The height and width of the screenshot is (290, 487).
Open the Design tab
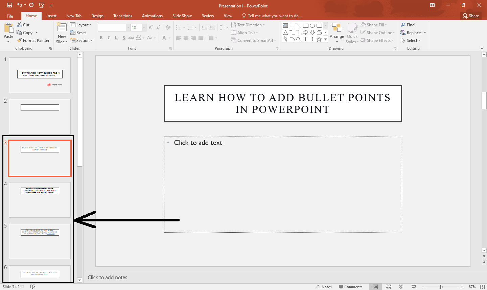[x=97, y=16]
